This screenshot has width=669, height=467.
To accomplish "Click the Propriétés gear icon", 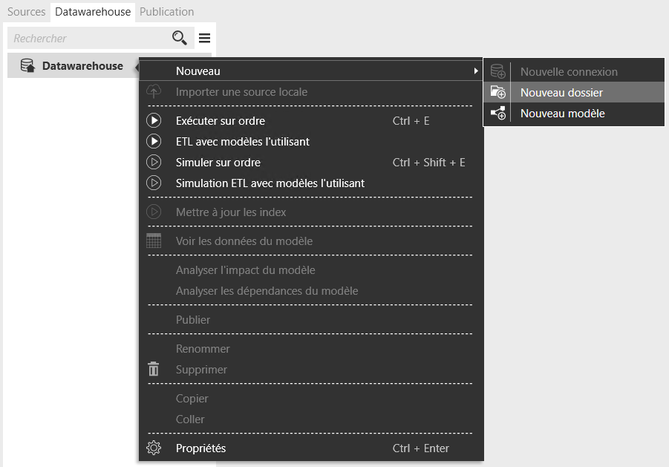I will (x=154, y=448).
